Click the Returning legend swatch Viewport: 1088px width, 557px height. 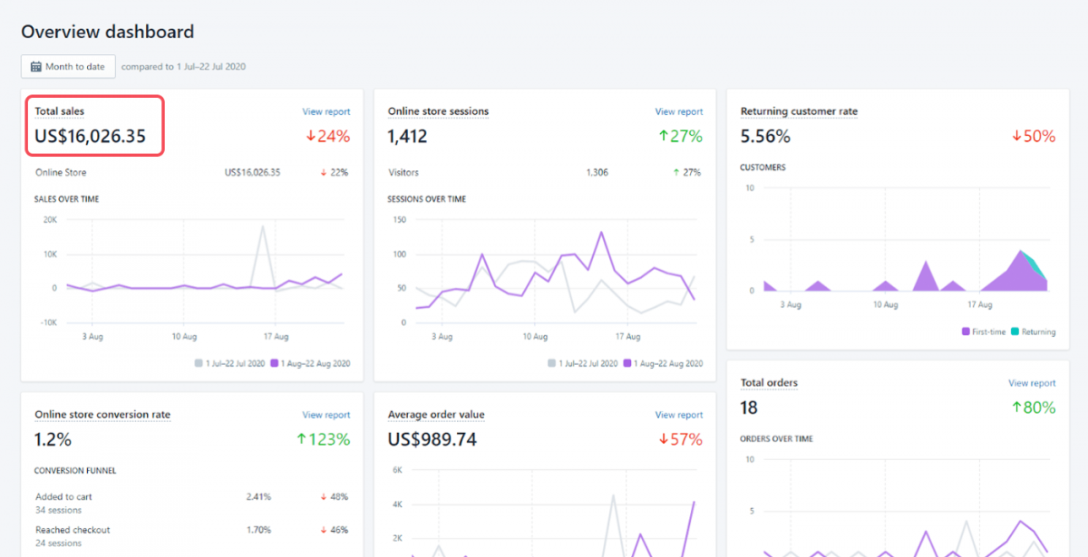[1015, 331]
